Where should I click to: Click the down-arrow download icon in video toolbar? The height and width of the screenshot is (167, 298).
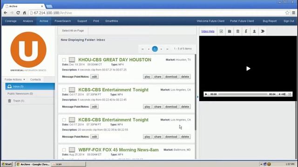(246, 31)
